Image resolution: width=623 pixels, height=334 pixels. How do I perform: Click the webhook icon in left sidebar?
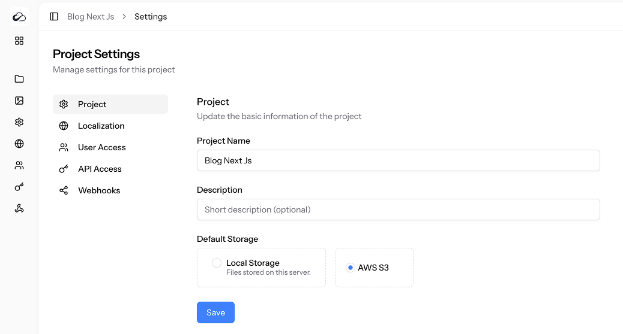click(19, 208)
